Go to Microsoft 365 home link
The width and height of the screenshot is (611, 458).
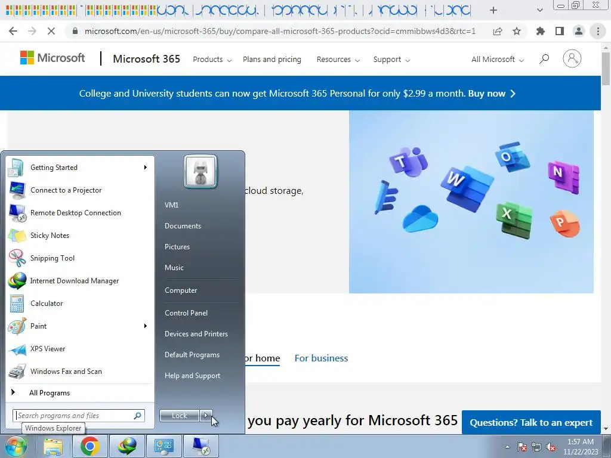click(x=147, y=59)
